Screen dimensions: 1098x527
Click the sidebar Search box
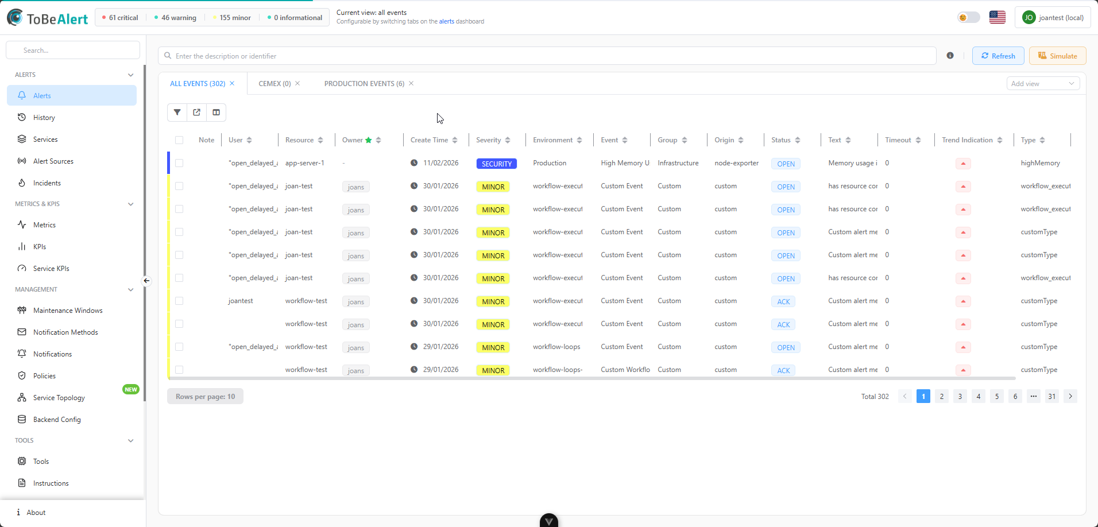pyautogui.click(x=73, y=50)
